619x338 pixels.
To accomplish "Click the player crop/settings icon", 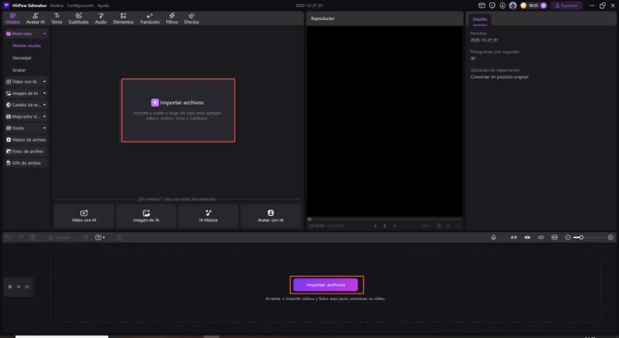I will [448, 226].
